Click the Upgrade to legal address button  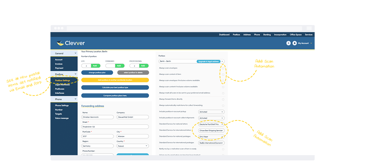point(208,61)
